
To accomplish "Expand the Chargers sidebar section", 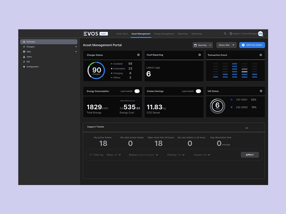I will [76, 47].
